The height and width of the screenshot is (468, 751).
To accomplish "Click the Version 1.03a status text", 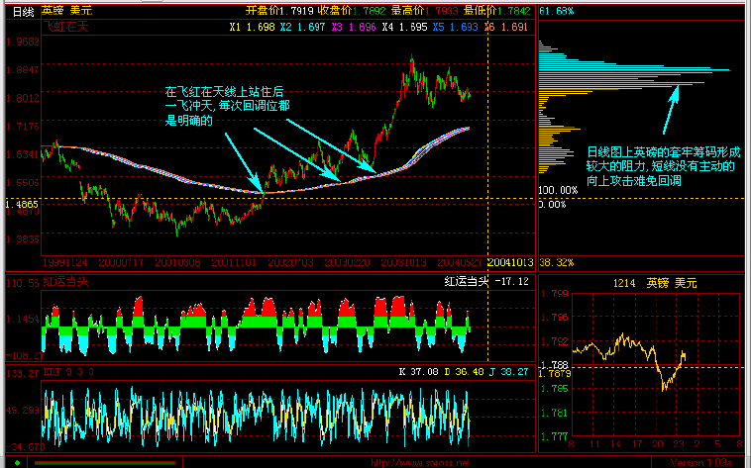I will pos(700,463).
